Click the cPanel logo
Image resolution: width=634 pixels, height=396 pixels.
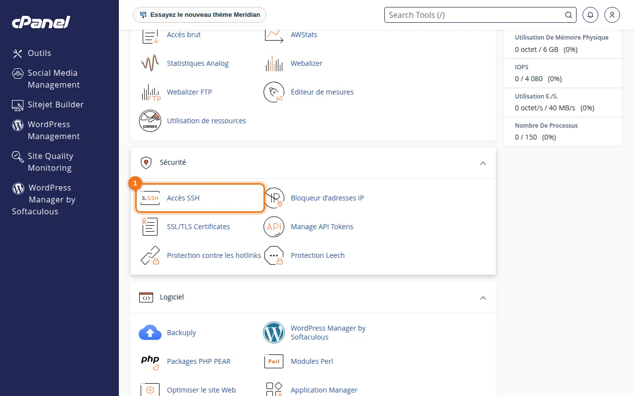click(41, 22)
